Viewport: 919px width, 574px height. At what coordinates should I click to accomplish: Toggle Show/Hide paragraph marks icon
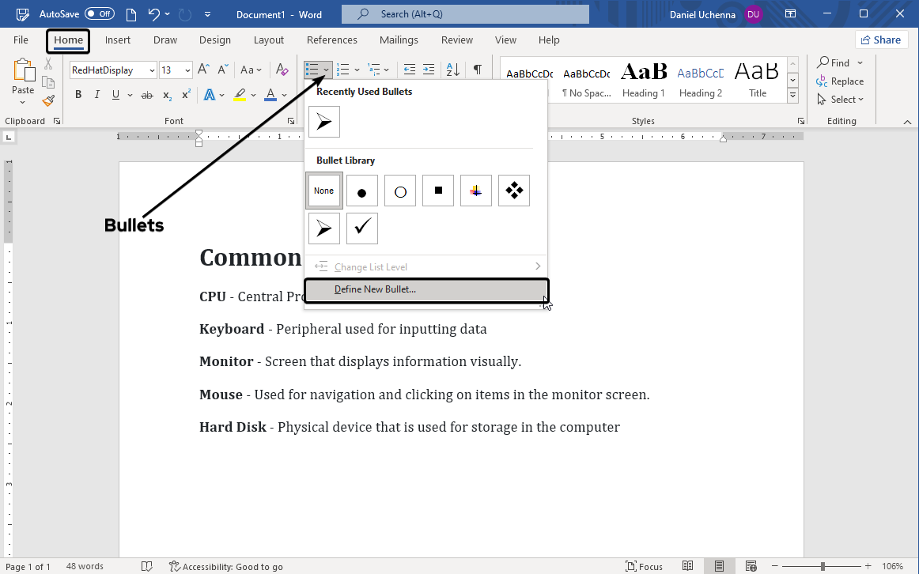pyautogui.click(x=478, y=70)
